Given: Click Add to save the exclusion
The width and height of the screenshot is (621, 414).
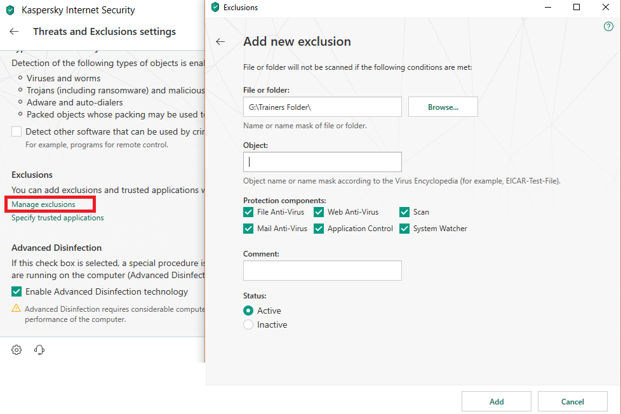Looking at the screenshot, I should (497, 402).
